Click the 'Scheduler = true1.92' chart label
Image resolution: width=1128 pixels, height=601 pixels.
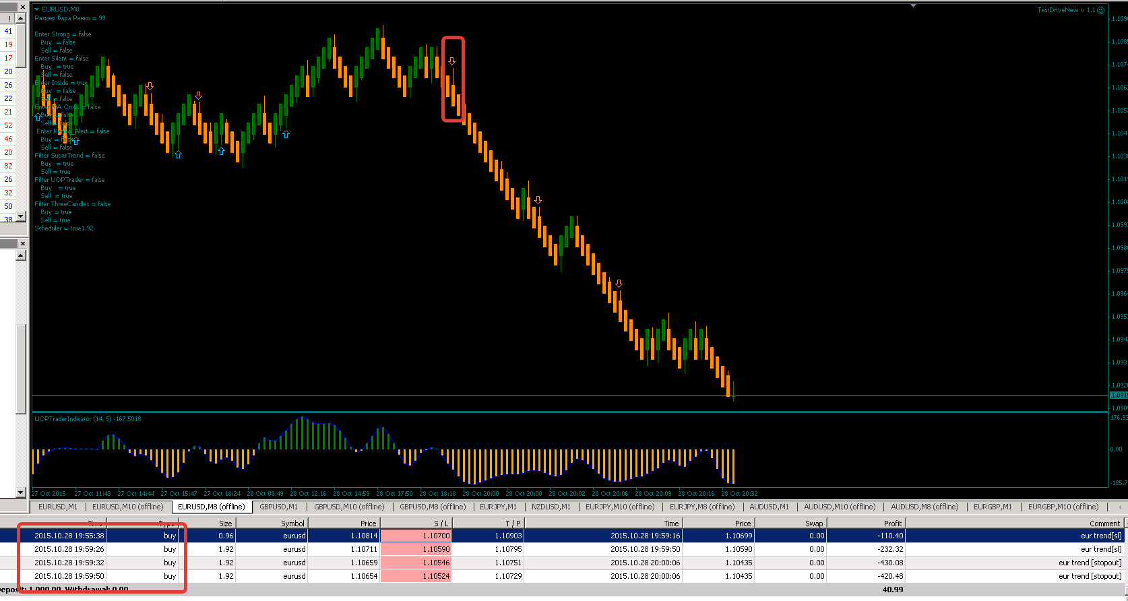coord(64,228)
